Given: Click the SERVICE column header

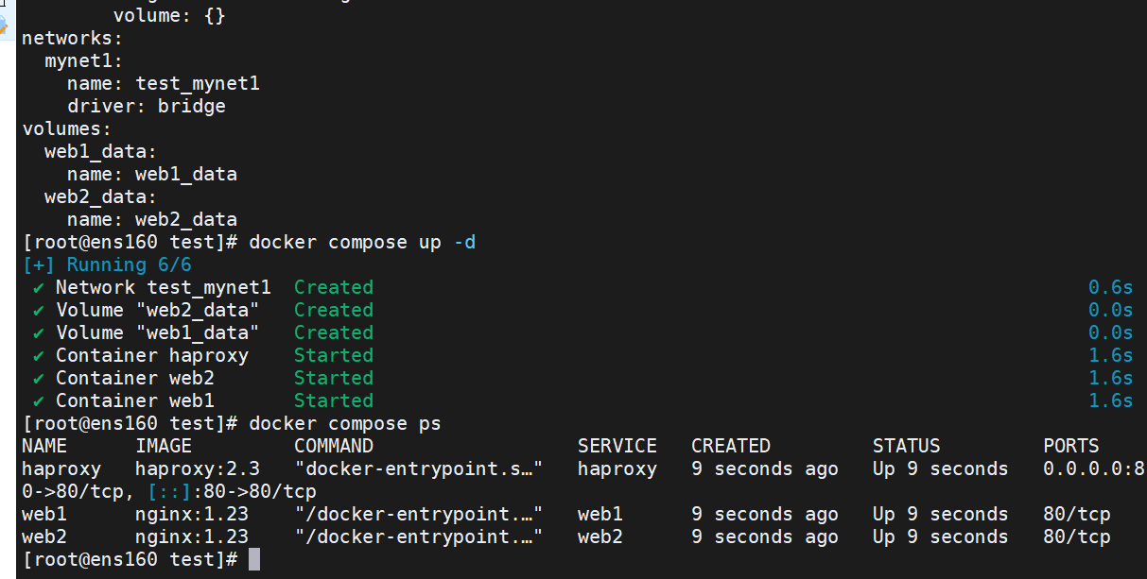Looking at the screenshot, I should pyautogui.click(x=617, y=446).
